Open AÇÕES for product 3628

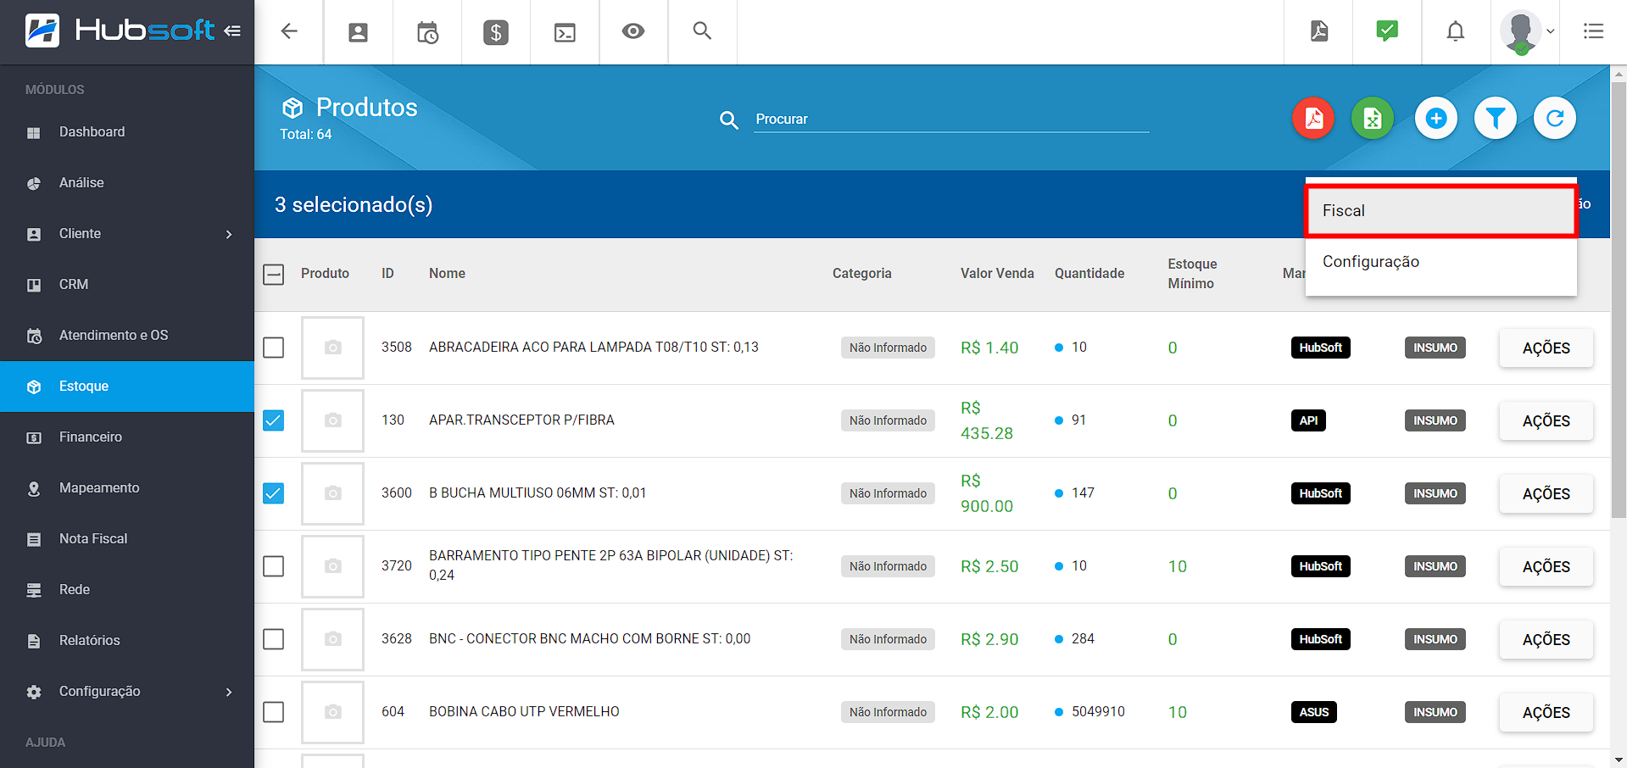click(1546, 640)
